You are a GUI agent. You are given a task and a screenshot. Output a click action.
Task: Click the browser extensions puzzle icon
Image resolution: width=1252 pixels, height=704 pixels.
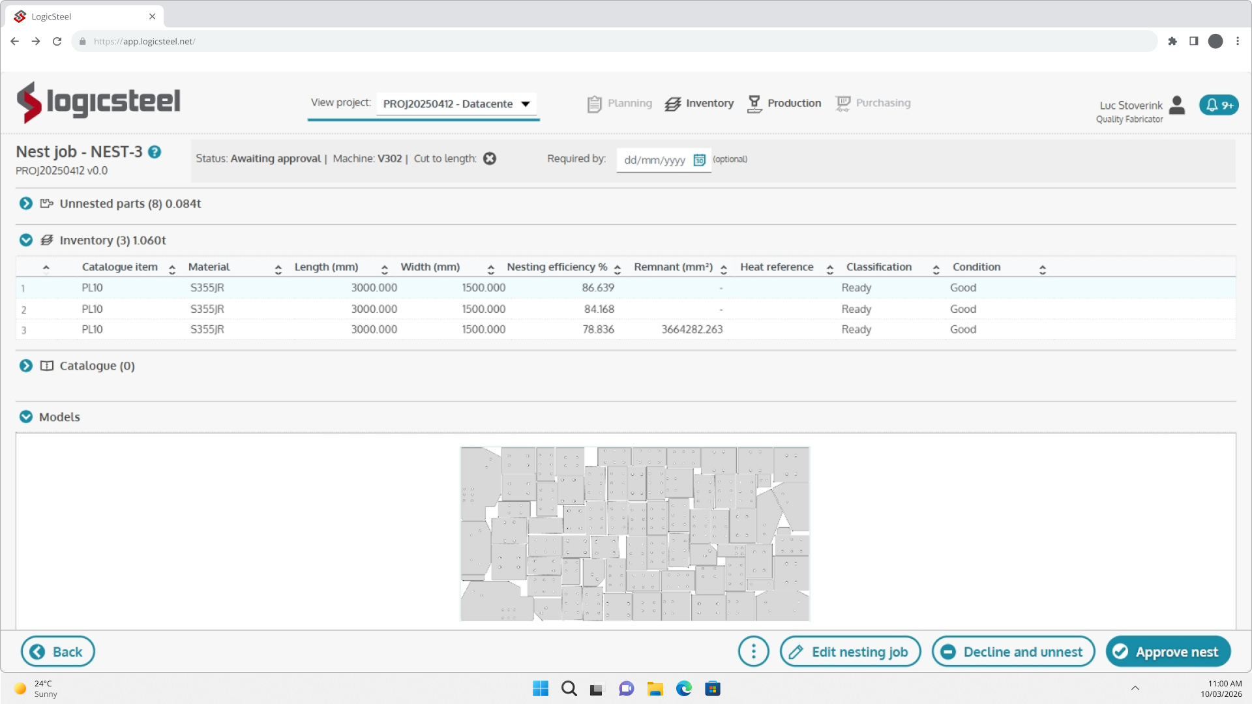click(x=1172, y=41)
